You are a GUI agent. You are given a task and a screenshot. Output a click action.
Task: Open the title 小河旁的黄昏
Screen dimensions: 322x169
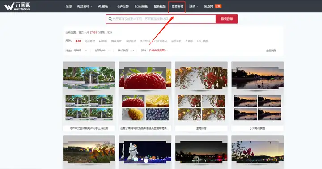[257, 128]
